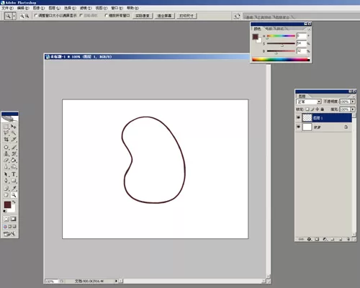Open the Image menu
Screen dimensions: 360x288
(x=39, y=8)
